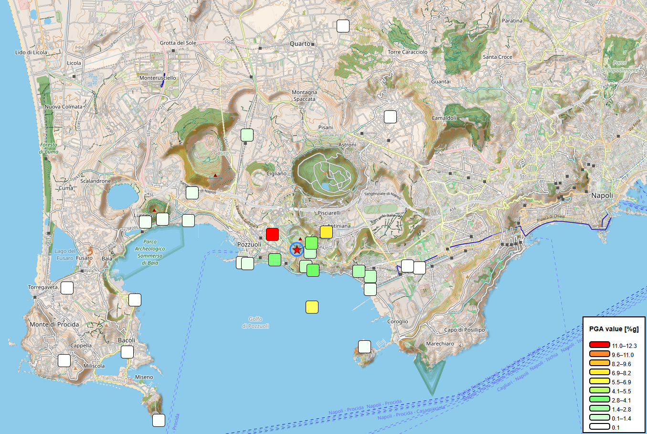Click the Montagna Spaccata label

305,96
